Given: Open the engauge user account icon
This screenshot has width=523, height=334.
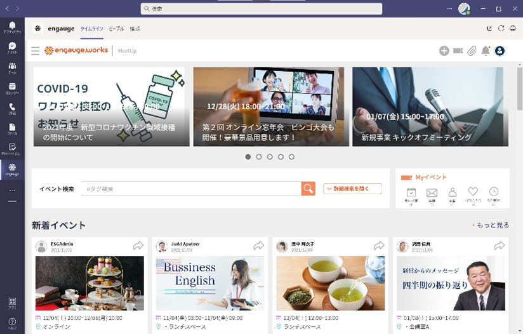Looking at the screenshot, I should click(500, 51).
